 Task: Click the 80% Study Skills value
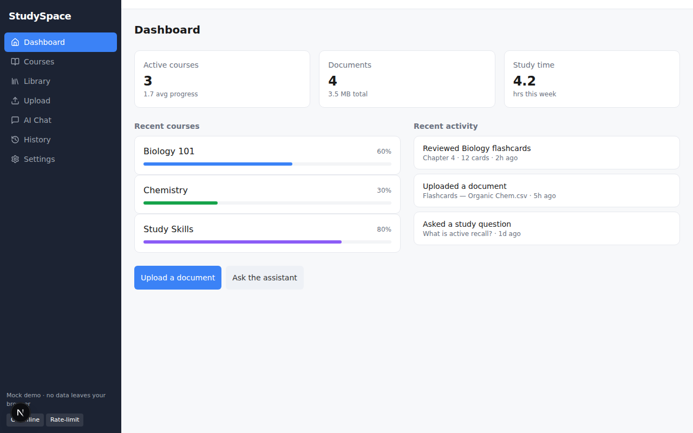384,229
